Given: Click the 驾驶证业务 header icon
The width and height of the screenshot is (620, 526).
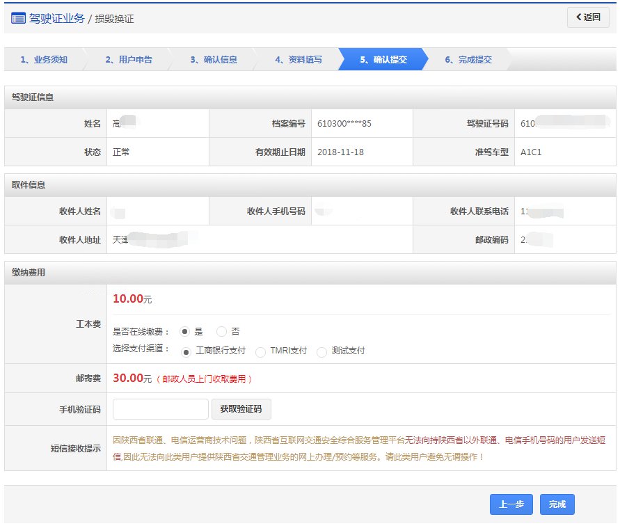Looking at the screenshot, I should 19,19.
